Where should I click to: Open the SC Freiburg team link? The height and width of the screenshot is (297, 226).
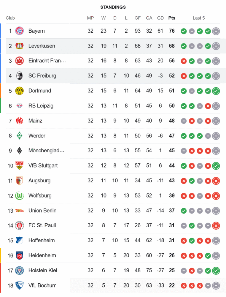click(42, 76)
